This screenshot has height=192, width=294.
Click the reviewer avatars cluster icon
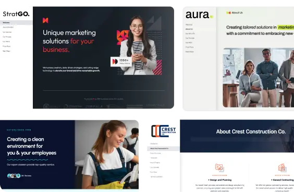coord(14,175)
